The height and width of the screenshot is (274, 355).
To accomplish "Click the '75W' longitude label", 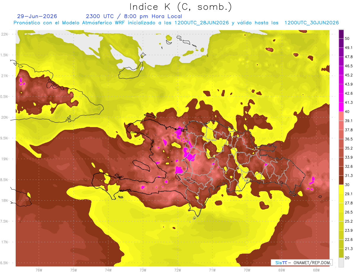I will point(73,270).
